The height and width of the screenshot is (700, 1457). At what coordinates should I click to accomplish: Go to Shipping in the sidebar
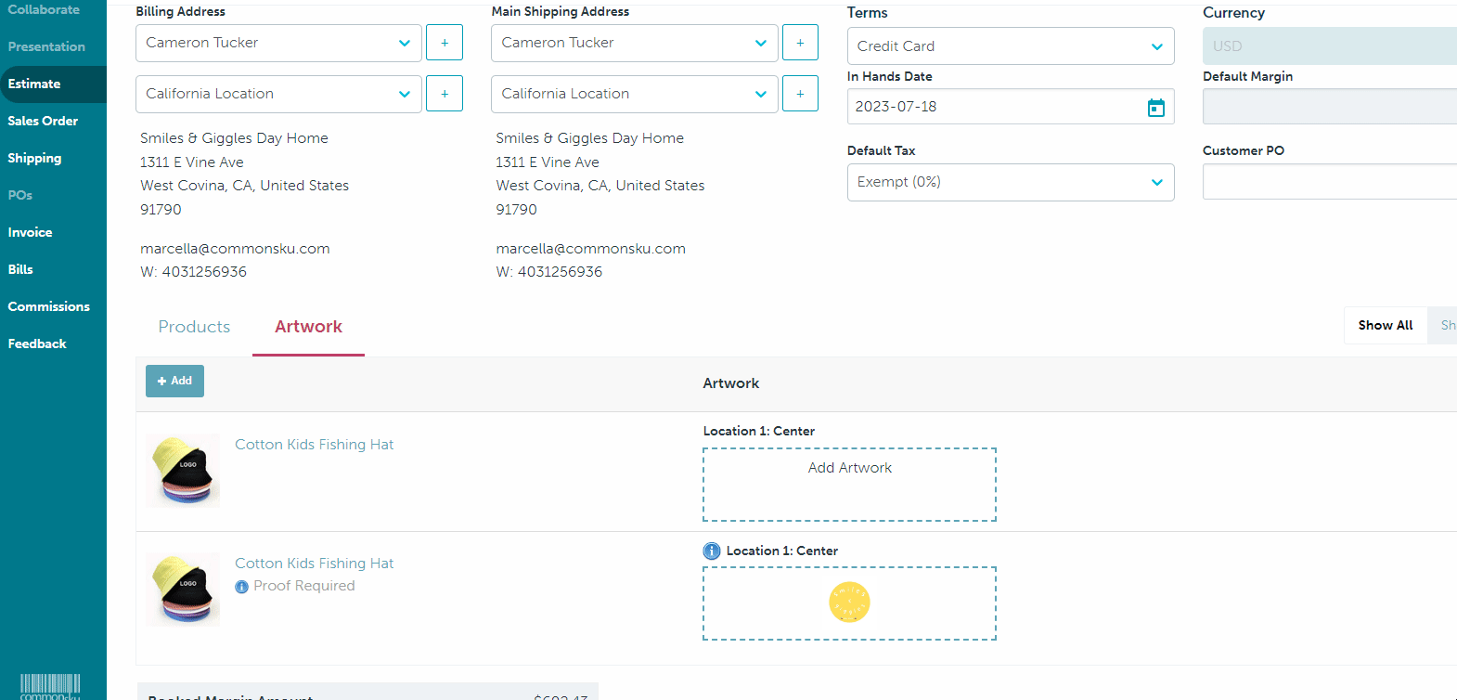tap(34, 158)
